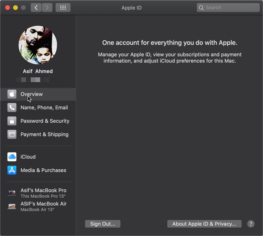263x236 pixels.
Task: Click the padlock icon for Password & Security
Action: (x=12, y=121)
